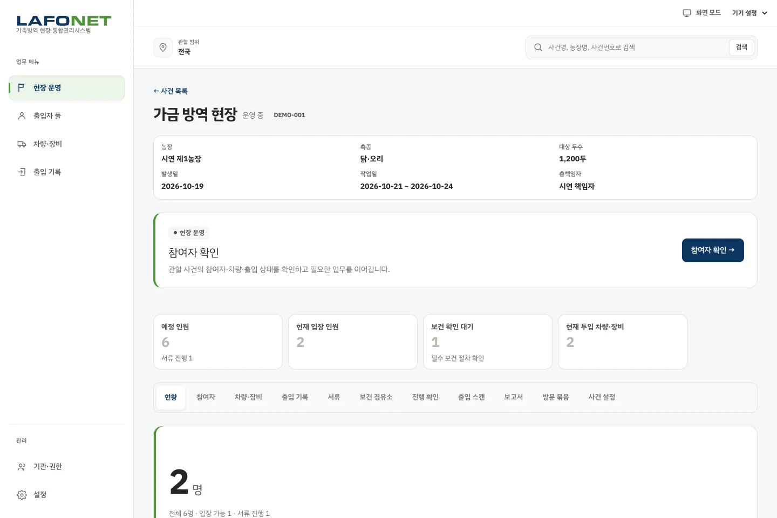Click the 검색 button
777x518 pixels.
(x=741, y=47)
